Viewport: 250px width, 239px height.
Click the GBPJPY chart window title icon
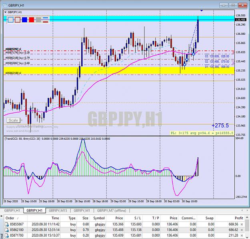[x=5, y=6]
